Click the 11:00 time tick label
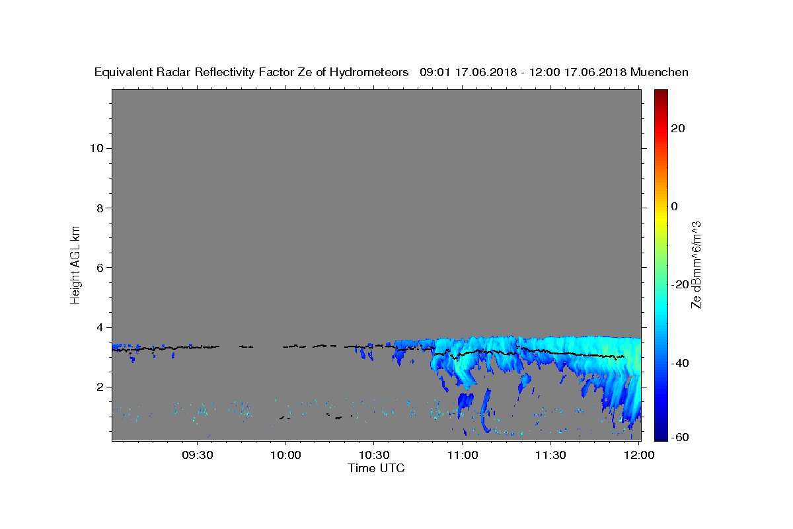 (462, 456)
